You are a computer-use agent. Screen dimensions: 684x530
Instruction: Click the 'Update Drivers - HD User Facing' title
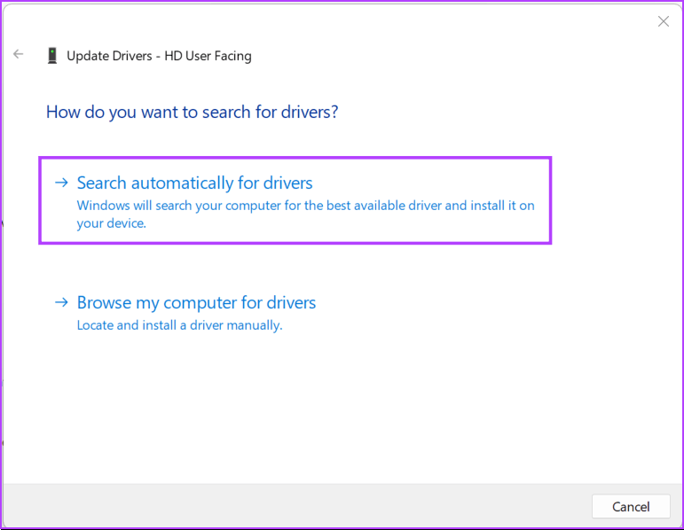click(x=159, y=56)
